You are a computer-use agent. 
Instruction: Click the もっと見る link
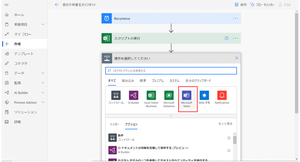pos(225,124)
